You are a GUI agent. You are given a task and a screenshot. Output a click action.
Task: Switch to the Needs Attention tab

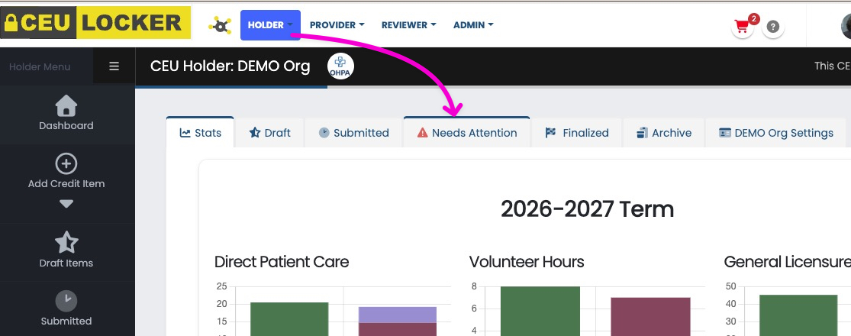(466, 133)
